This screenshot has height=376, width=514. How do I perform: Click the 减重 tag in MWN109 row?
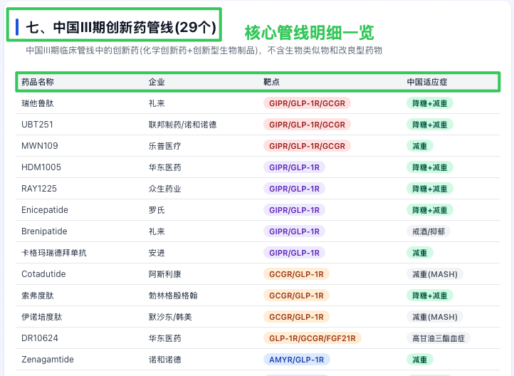point(420,146)
